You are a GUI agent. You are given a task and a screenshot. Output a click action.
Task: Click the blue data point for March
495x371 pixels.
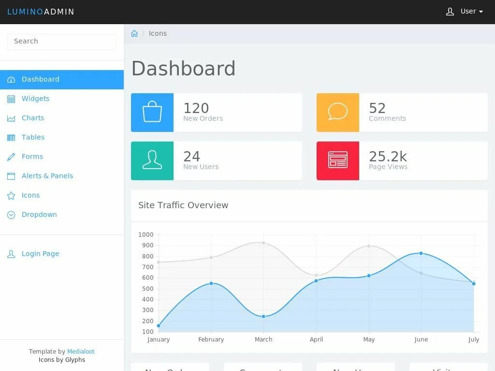(x=263, y=316)
